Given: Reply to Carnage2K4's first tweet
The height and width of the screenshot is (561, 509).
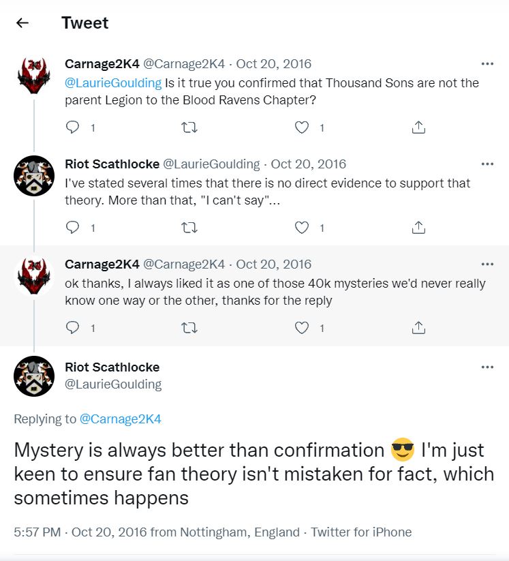Looking at the screenshot, I should (74, 127).
